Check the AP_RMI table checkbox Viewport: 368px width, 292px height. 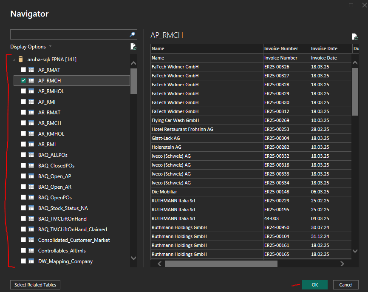point(23,102)
